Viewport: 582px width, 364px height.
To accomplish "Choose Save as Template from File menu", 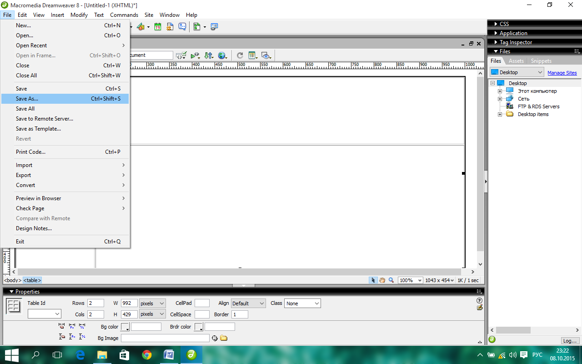I will 65,129.
